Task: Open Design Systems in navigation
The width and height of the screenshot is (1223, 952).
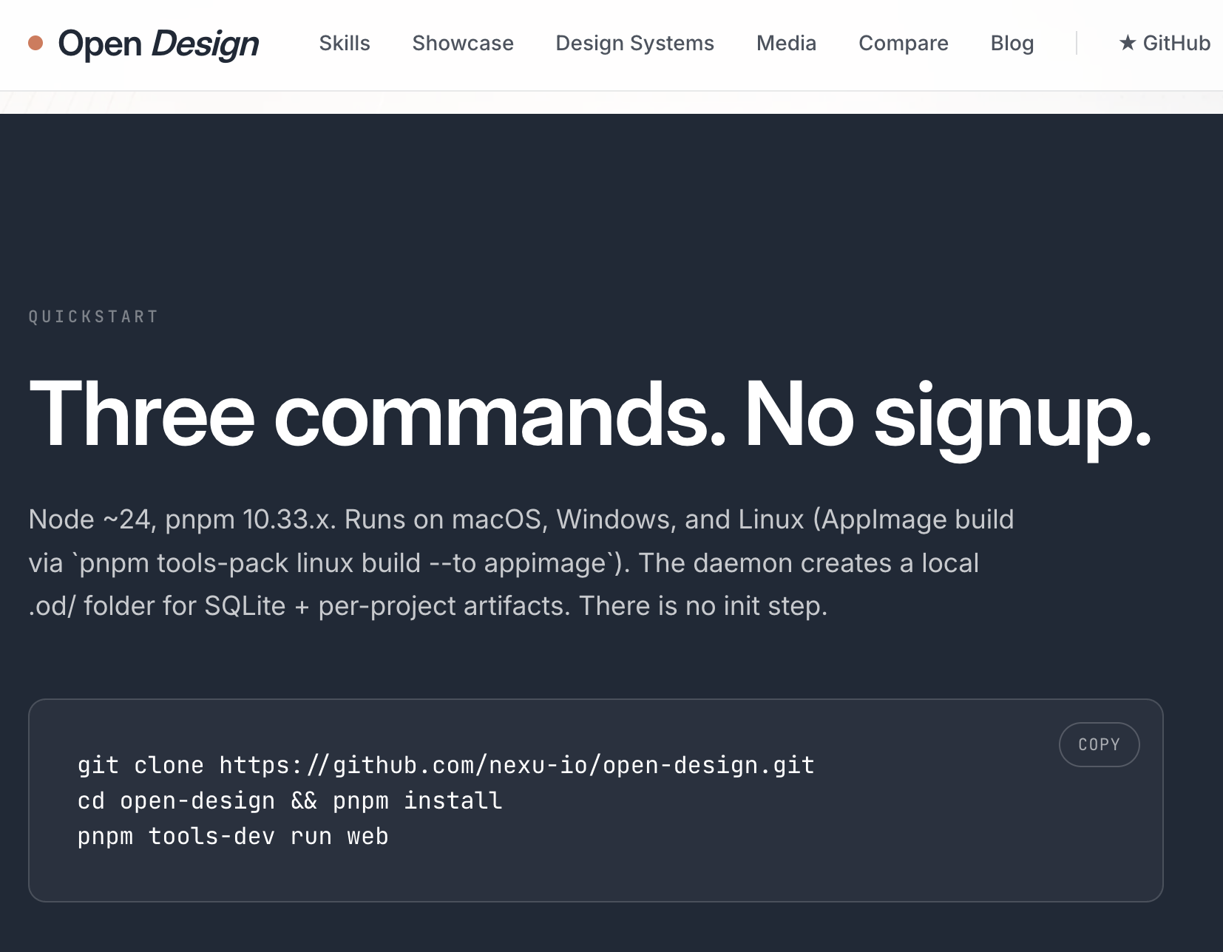Action: pyautogui.click(x=634, y=44)
